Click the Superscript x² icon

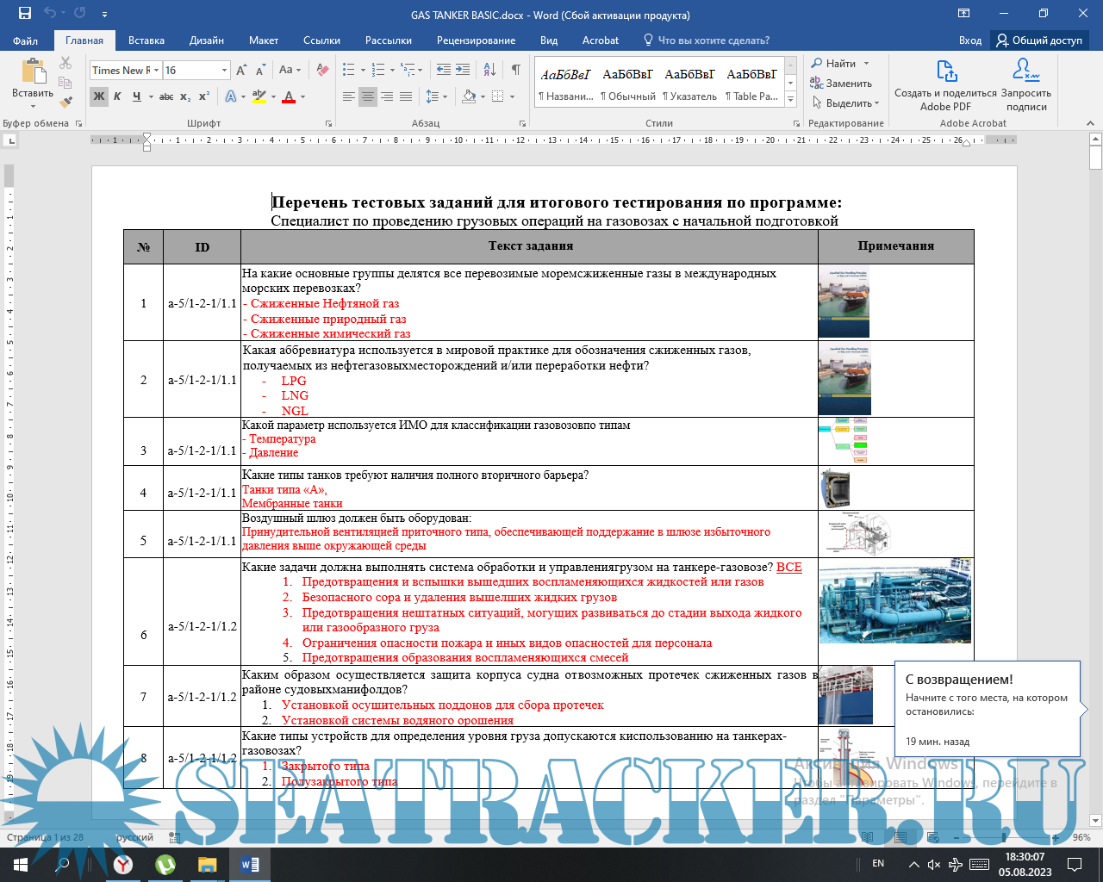tap(204, 96)
